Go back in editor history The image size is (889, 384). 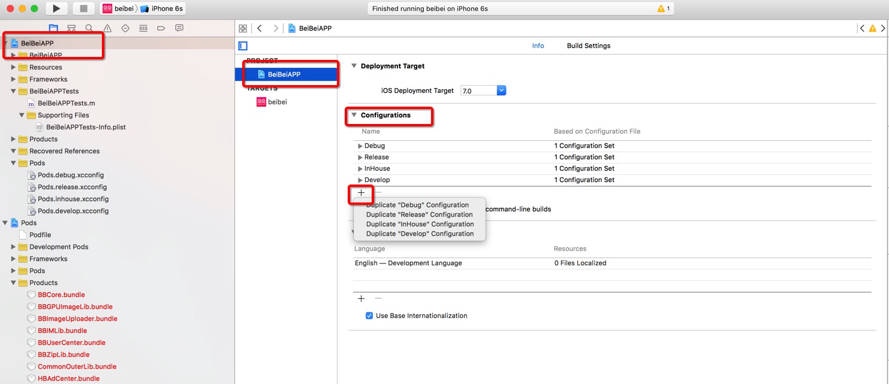pyautogui.click(x=260, y=28)
